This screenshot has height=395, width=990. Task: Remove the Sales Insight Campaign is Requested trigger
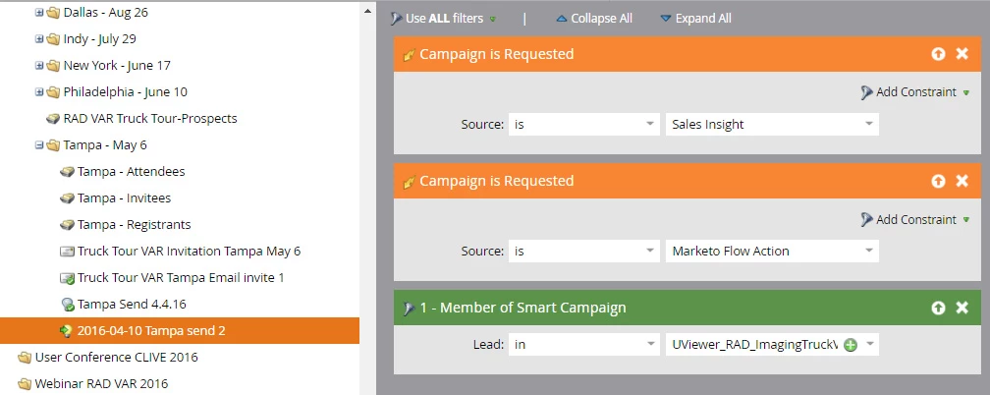(x=962, y=54)
